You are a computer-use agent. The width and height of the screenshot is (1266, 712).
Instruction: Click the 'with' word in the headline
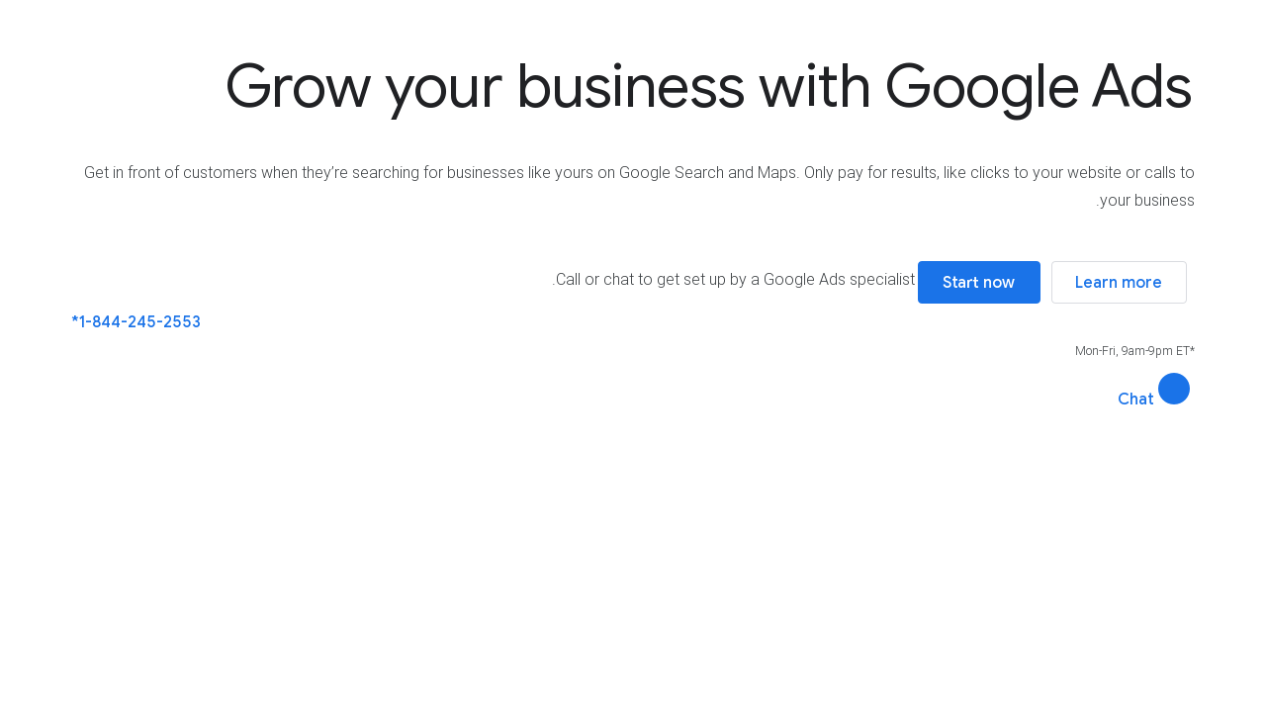(x=814, y=86)
